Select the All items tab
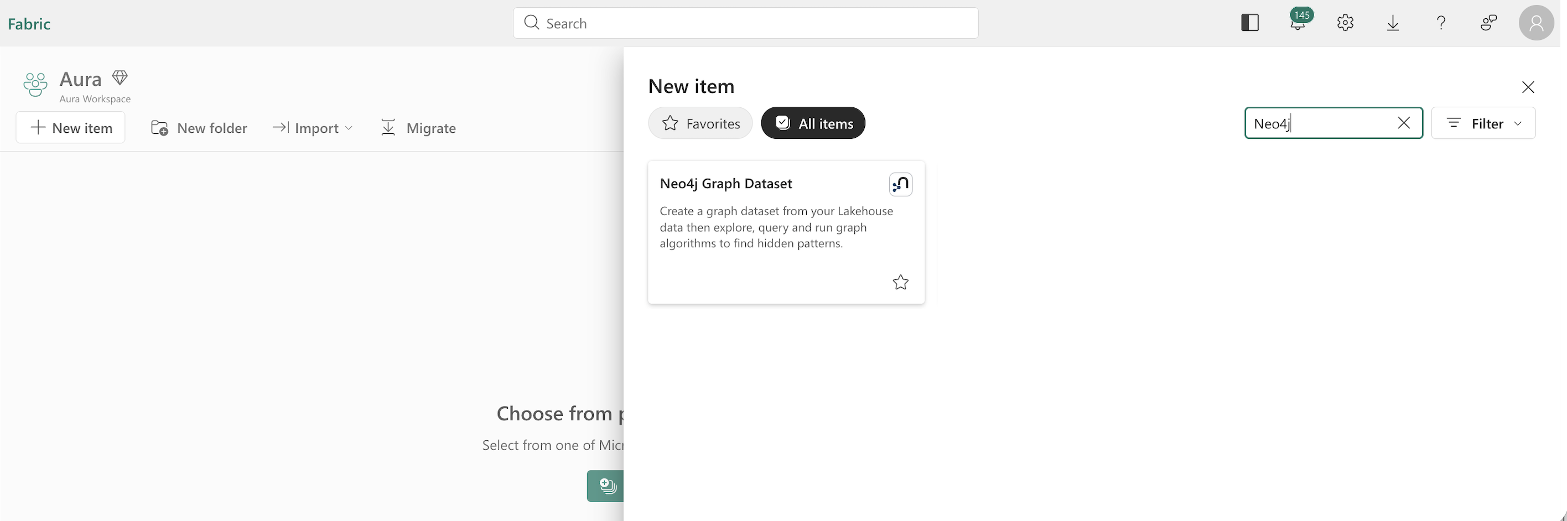 click(x=813, y=123)
